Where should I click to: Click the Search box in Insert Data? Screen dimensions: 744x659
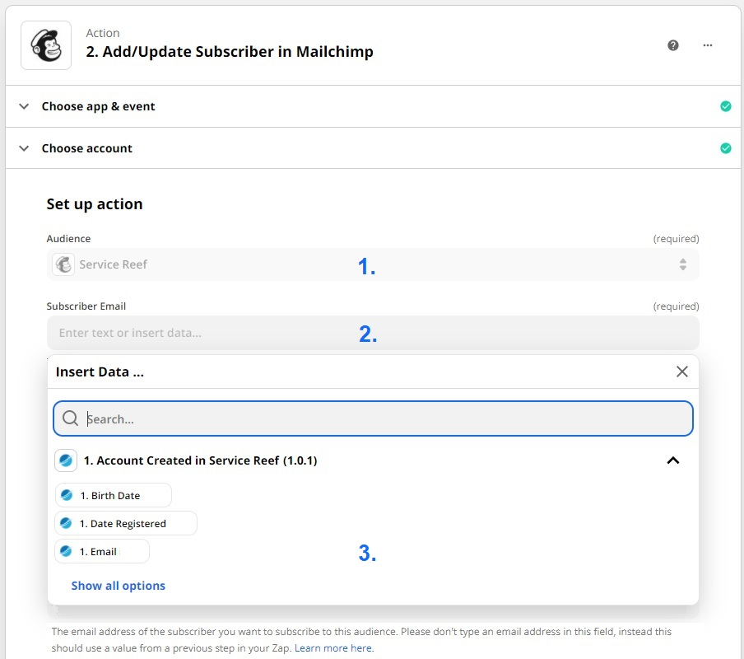(x=373, y=418)
